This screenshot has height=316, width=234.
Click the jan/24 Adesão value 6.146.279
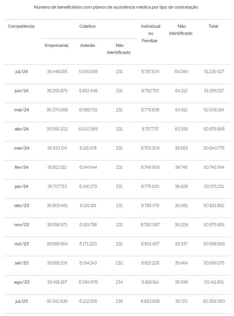tap(88, 186)
